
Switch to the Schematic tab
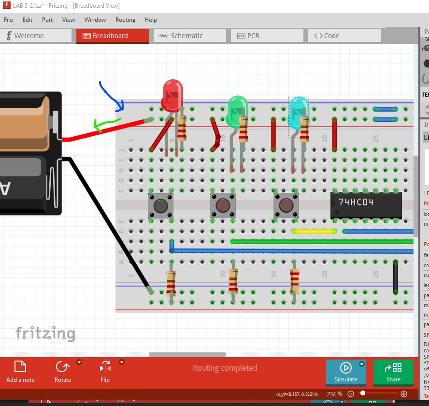tap(189, 36)
